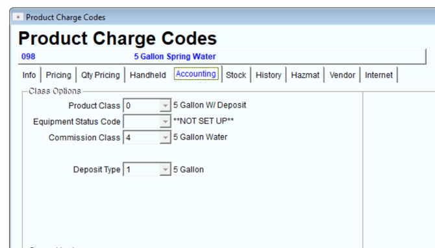Click the 'Commission Class' label

click(x=84, y=138)
